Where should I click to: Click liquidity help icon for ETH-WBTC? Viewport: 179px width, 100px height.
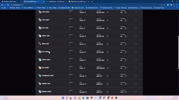point(108,52)
